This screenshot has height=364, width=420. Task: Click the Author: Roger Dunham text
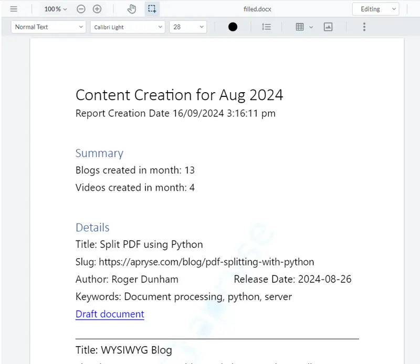[127, 279]
